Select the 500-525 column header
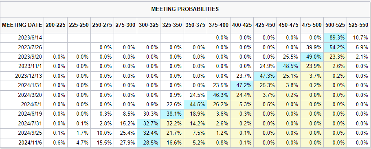Viewport: 371px width, 149px height. pyautogui.click(x=335, y=25)
